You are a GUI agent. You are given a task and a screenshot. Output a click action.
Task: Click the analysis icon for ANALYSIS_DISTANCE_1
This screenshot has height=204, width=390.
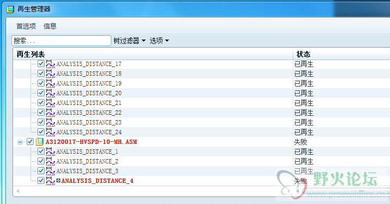point(50,152)
